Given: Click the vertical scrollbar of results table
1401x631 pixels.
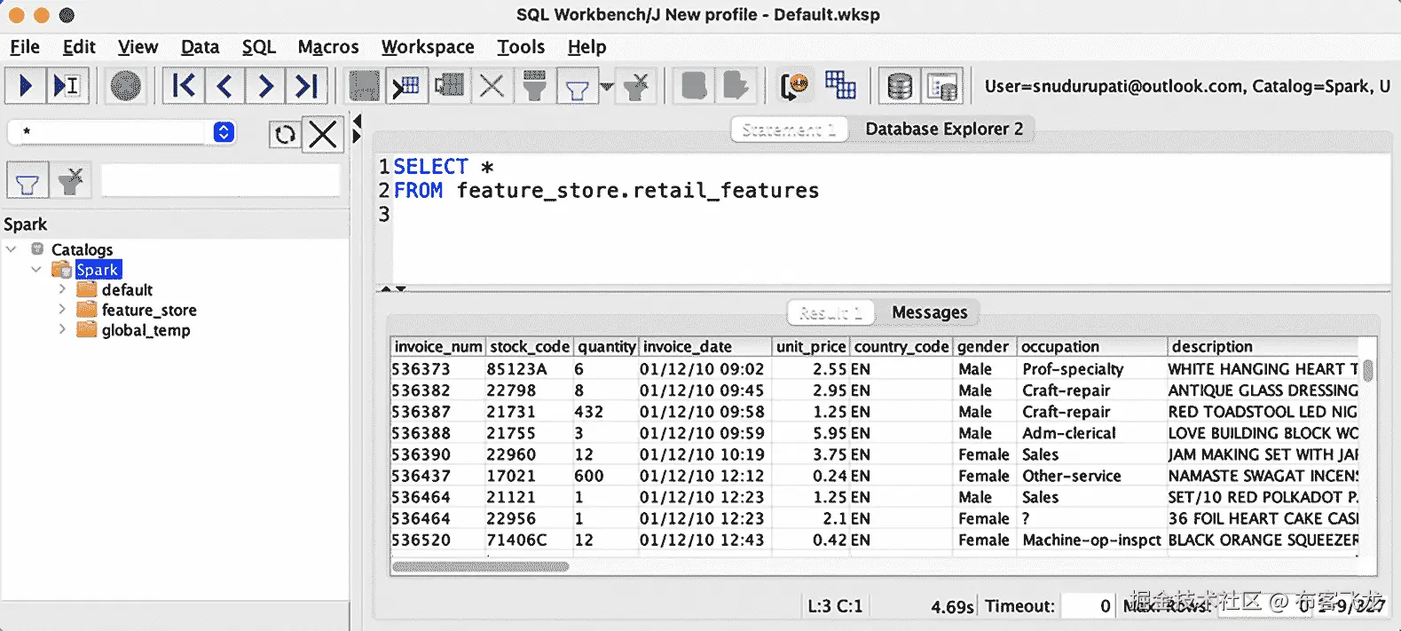Looking at the screenshot, I should tap(1368, 370).
